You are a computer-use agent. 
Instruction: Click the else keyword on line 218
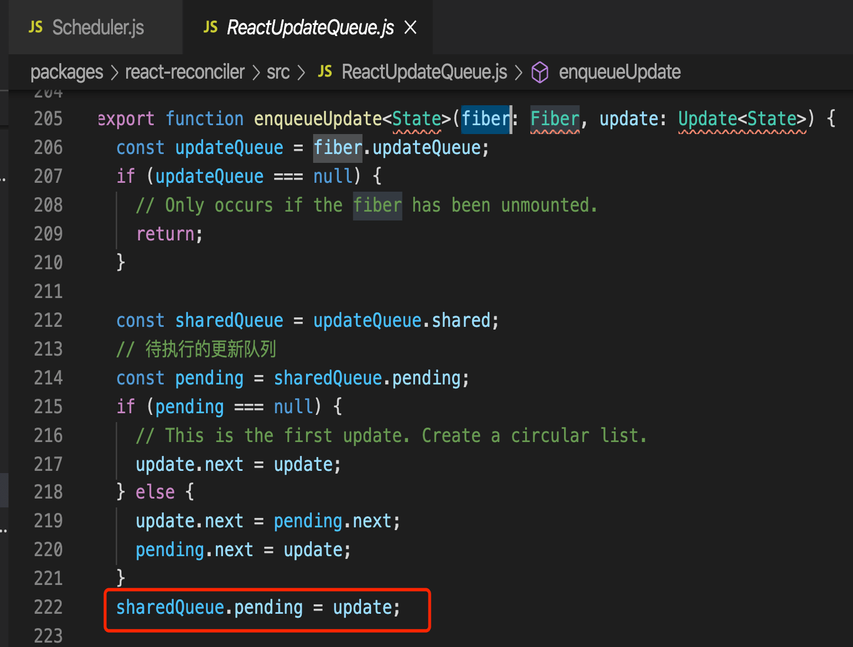(x=155, y=492)
